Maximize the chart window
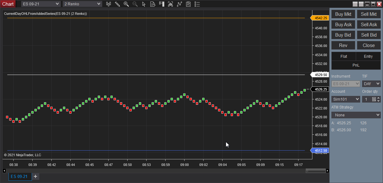This screenshot has height=183, width=383. point(373,4)
